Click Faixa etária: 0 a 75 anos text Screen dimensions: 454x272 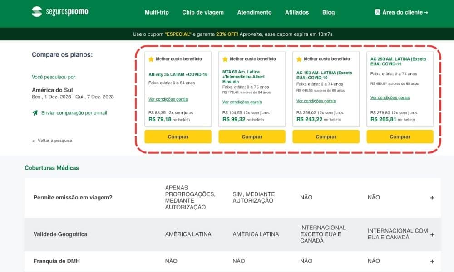pyautogui.click(x=246, y=87)
